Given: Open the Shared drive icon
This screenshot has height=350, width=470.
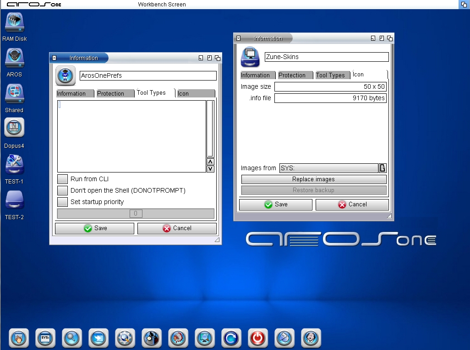Looking at the screenshot, I should (x=14, y=94).
